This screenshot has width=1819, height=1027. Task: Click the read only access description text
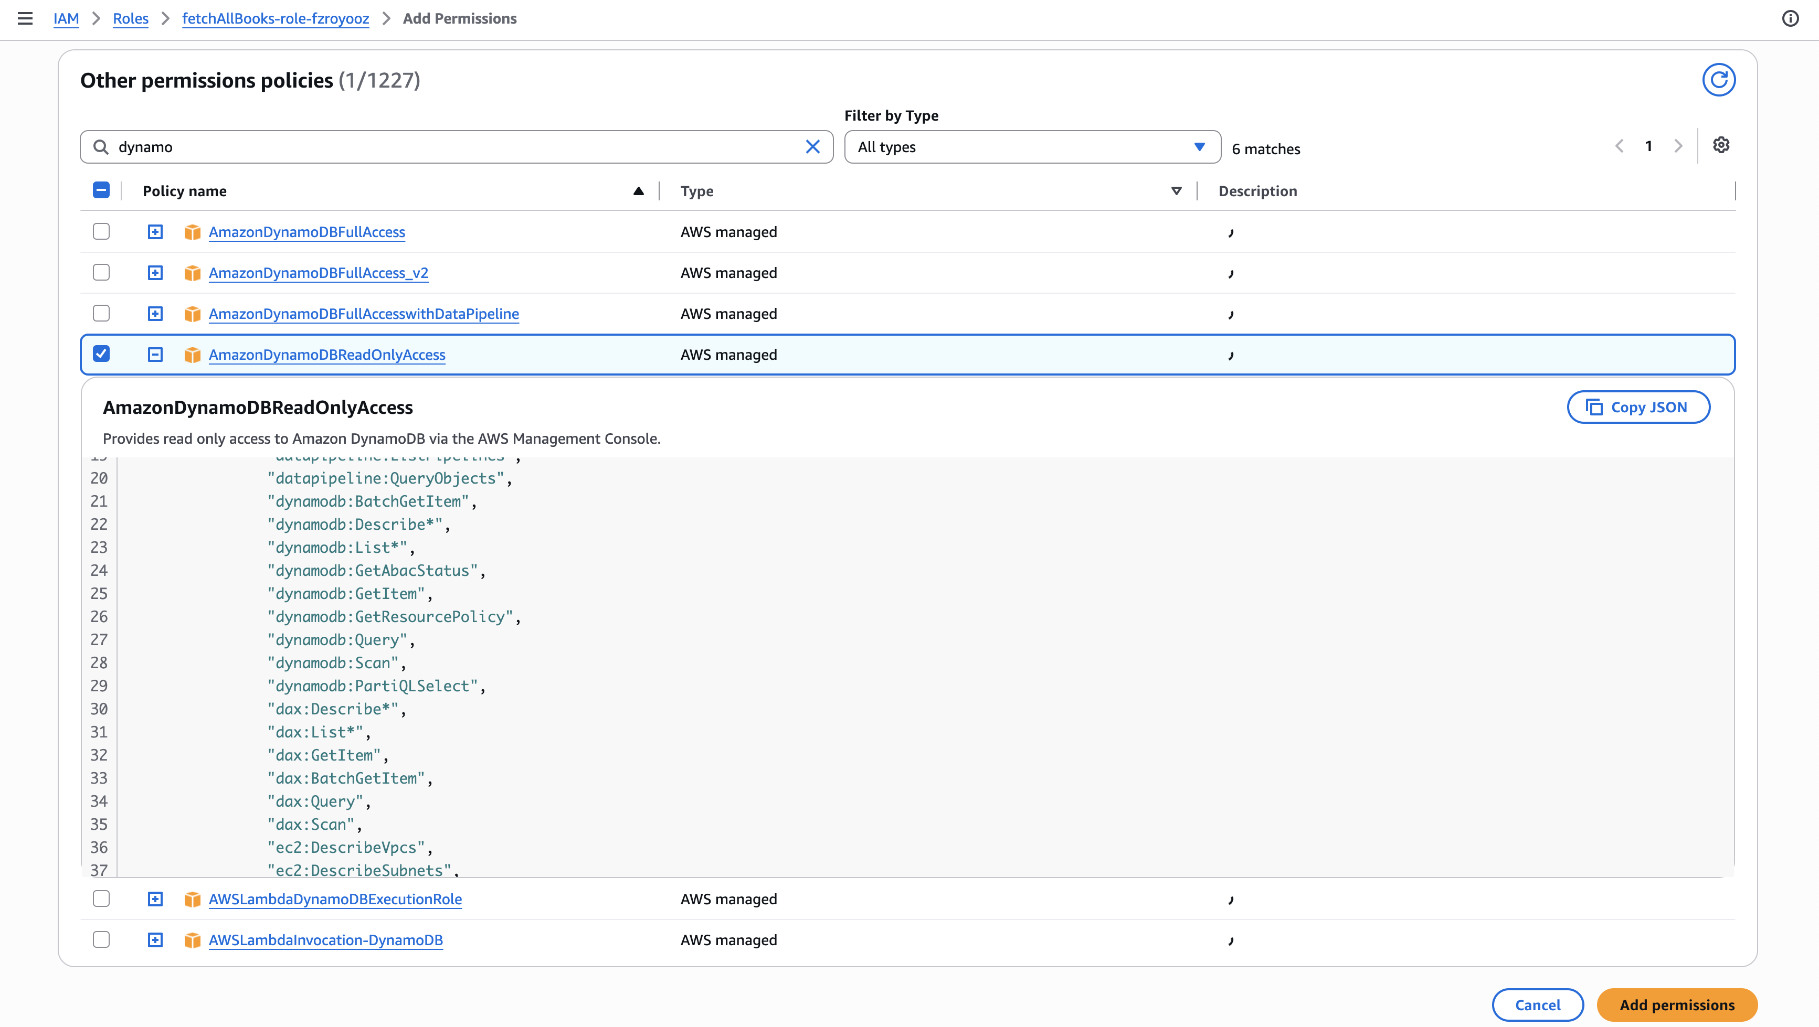[382, 438]
